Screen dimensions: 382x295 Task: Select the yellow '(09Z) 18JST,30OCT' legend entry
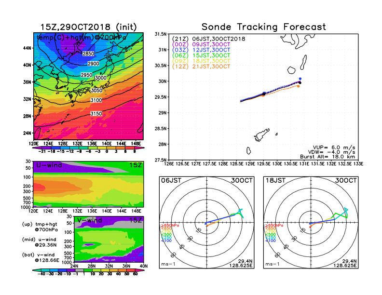click(201, 61)
